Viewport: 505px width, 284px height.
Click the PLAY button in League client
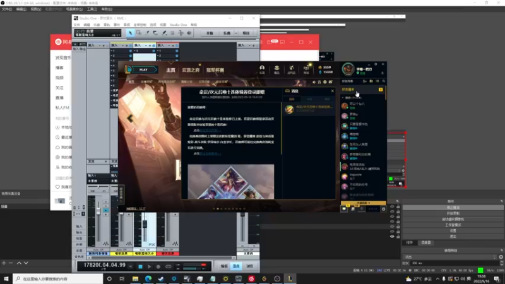143,69
